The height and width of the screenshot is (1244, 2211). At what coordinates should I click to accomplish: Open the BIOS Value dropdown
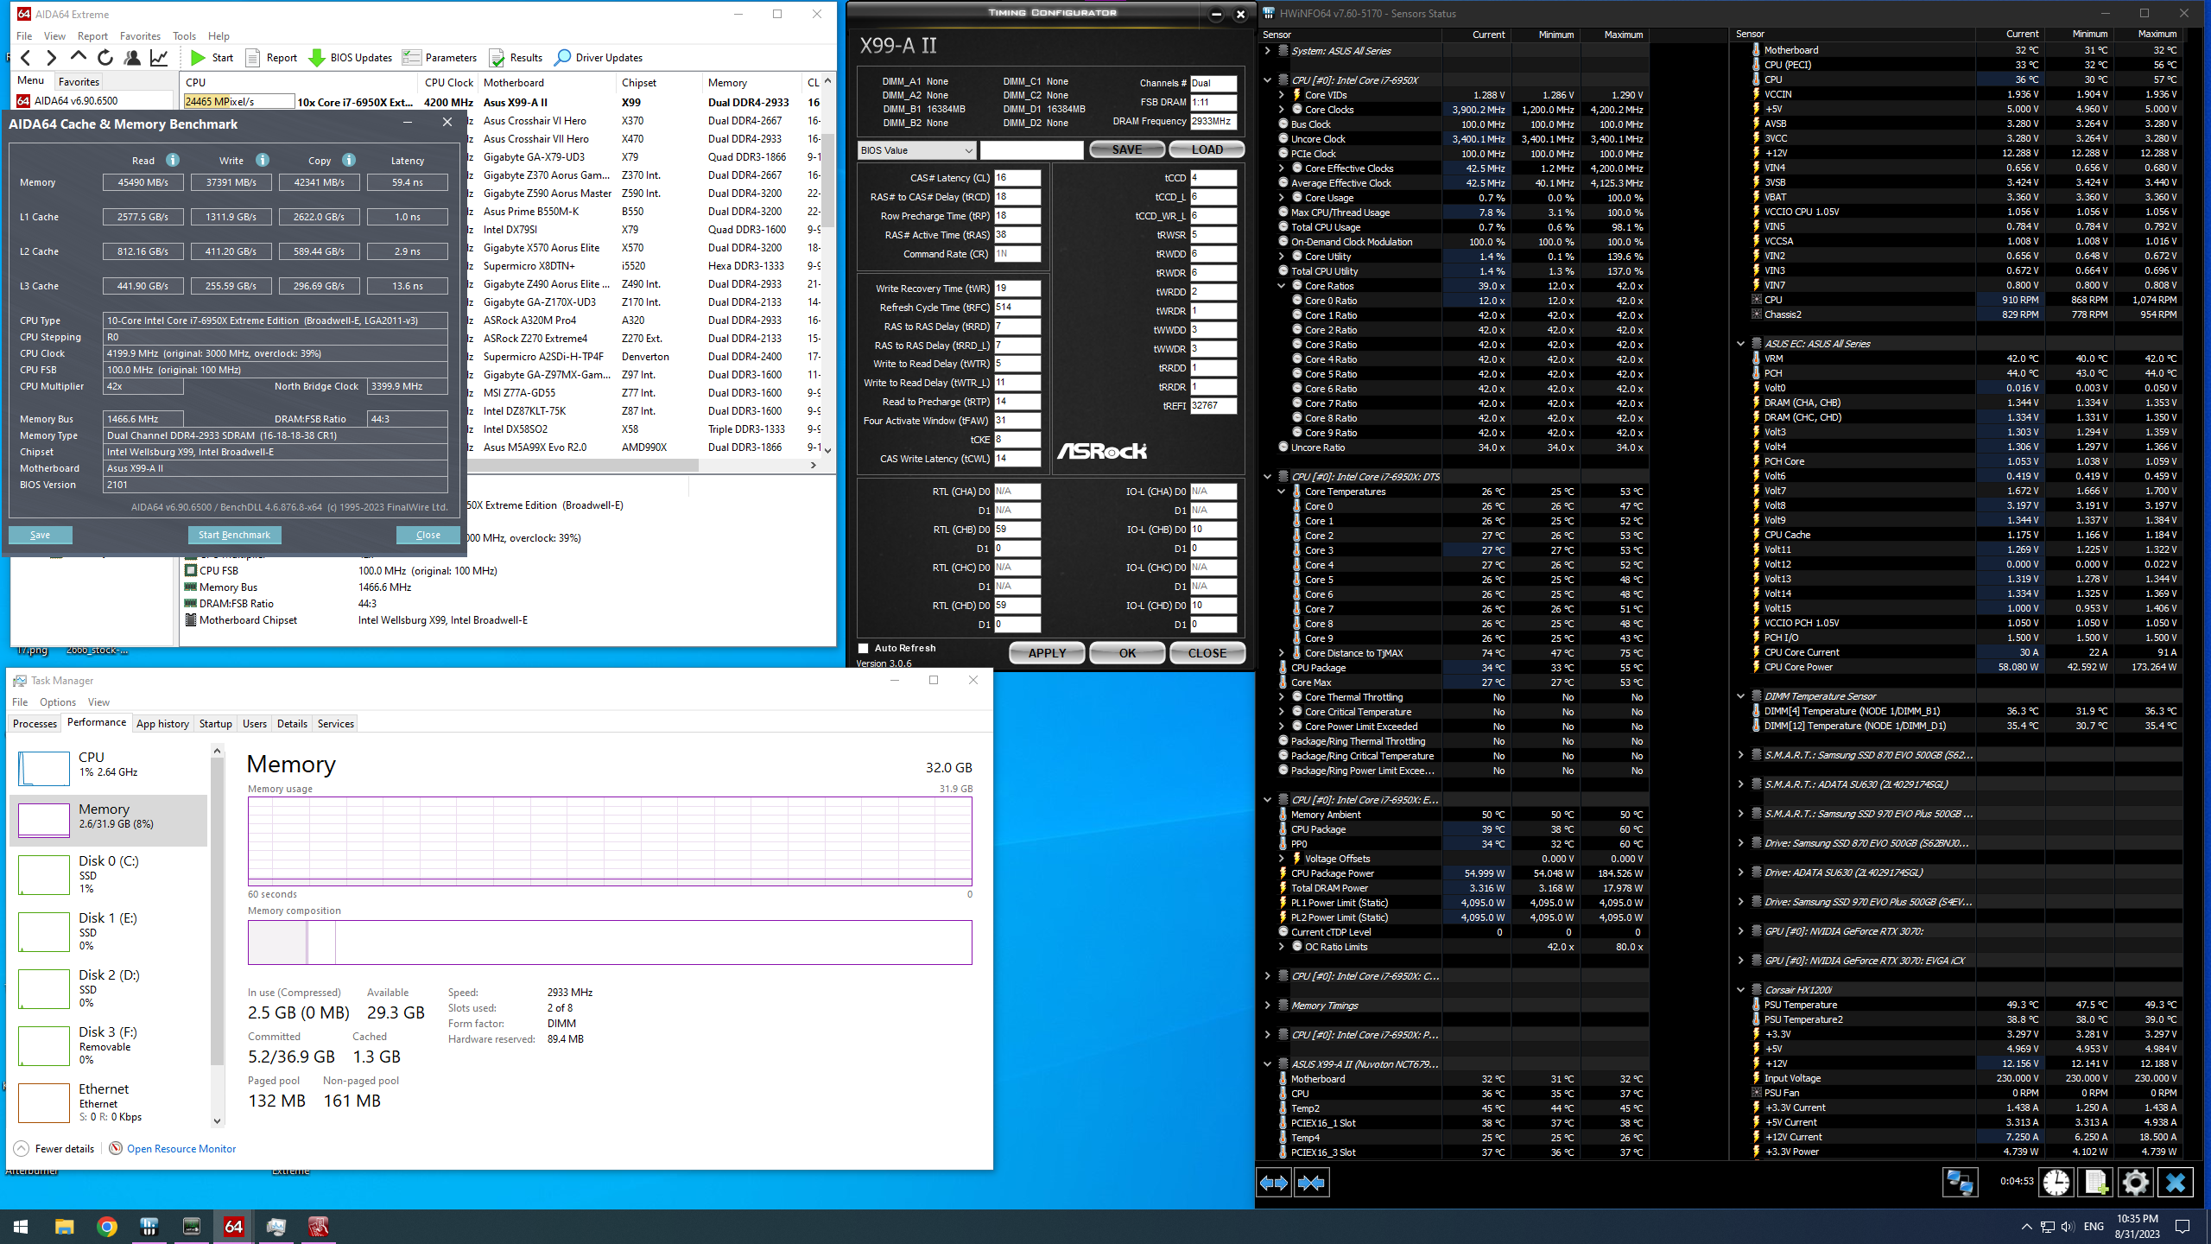tap(916, 150)
